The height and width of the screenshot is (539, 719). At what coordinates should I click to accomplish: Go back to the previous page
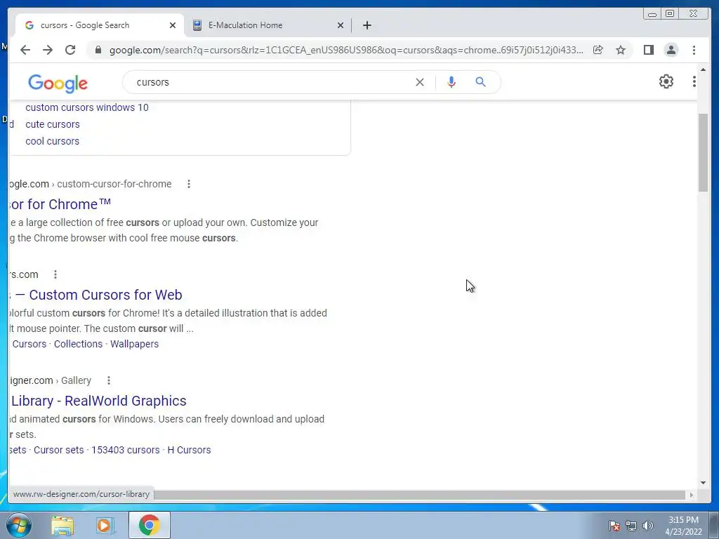coord(25,50)
